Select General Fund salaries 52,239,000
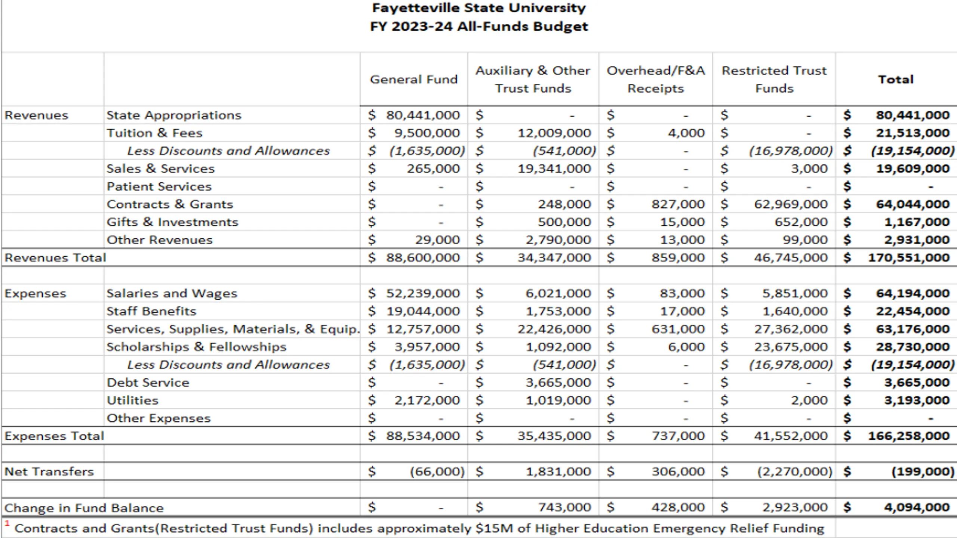The image size is (957, 538). coord(423,293)
